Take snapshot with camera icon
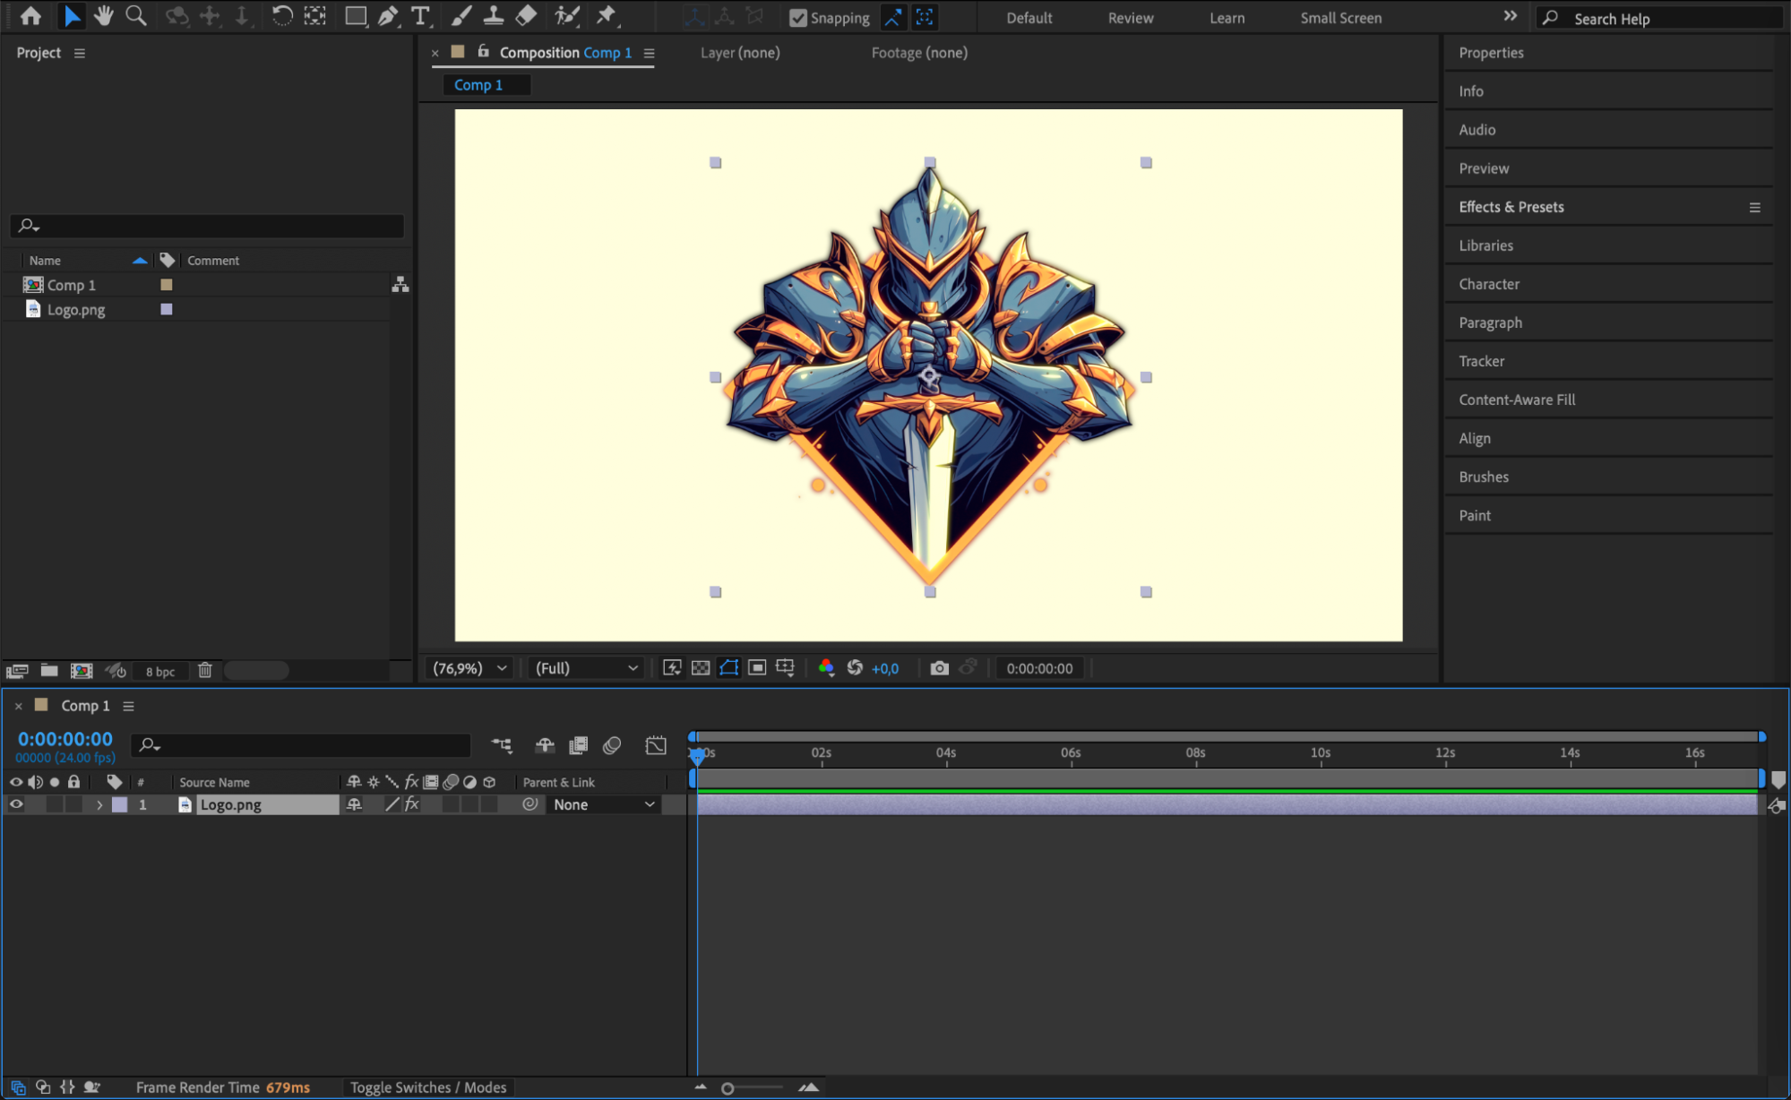The image size is (1791, 1100). 939,668
